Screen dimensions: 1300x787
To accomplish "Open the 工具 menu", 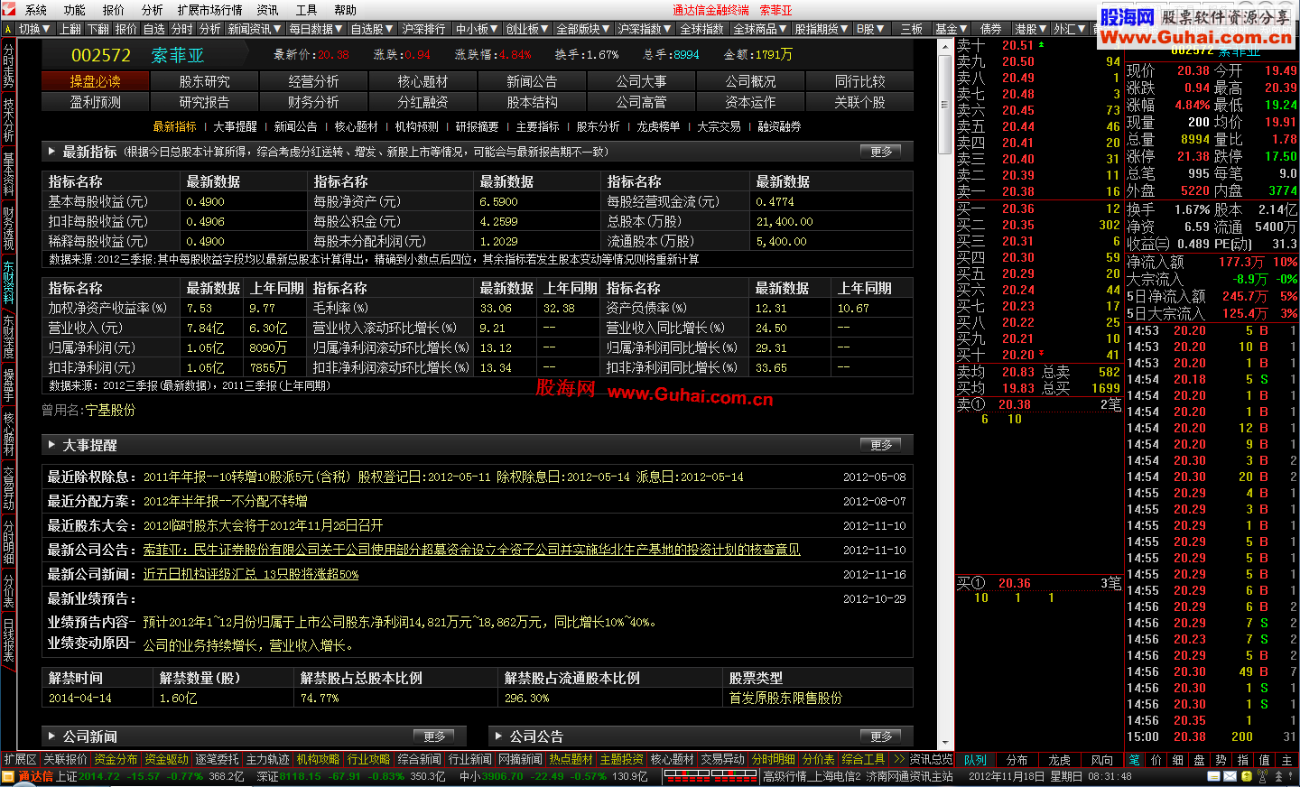I will [x=307, y=10].
